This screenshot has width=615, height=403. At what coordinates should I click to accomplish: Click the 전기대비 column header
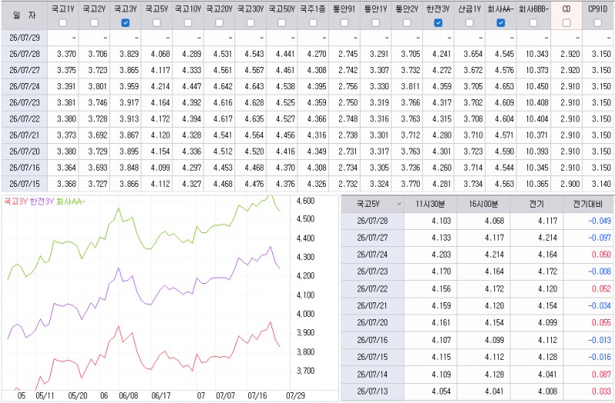coord(588,204)
